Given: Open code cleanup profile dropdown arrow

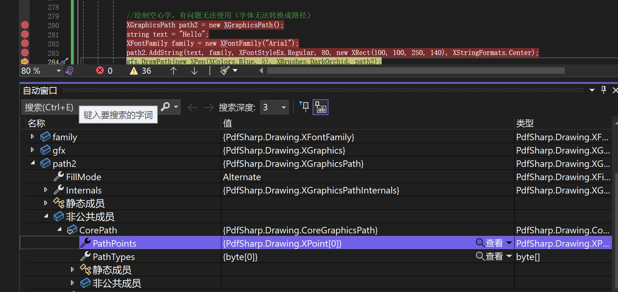Looking at the screenshot, I should pos(235,70).
